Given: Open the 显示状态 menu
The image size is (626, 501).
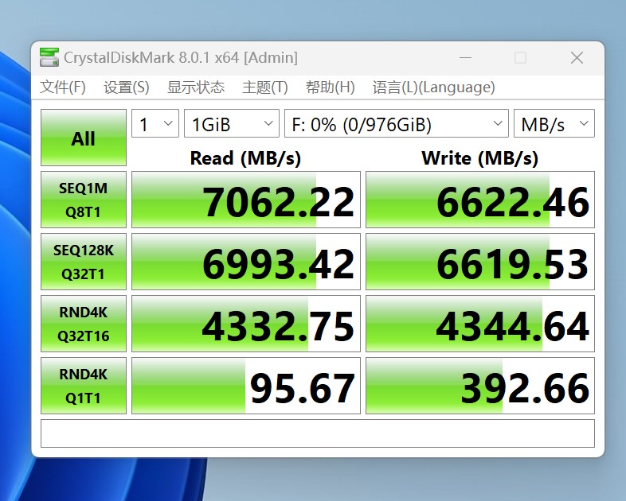Looking at the screenshot, I should coord(196,87).
